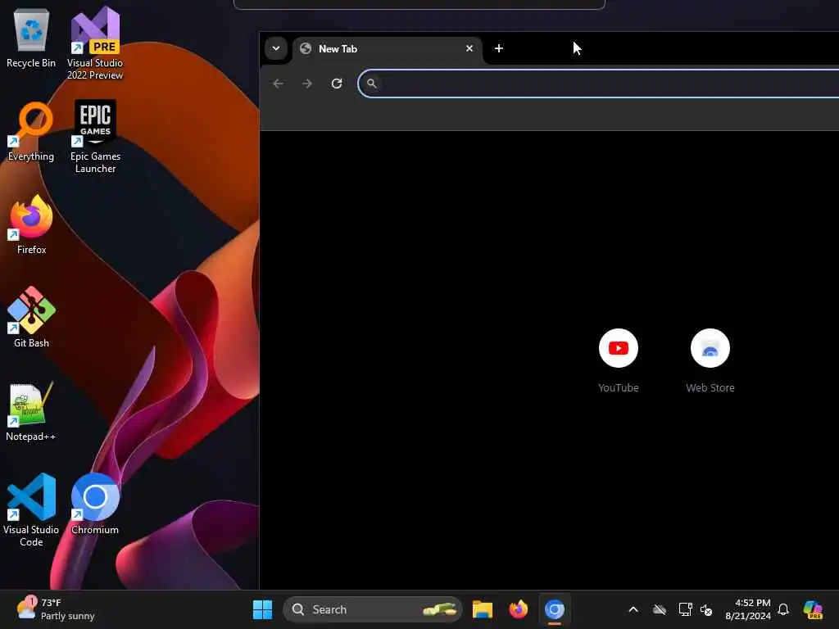Switch to the New Tab tab
Image resolution: width=839 pixels, height=629 pixels.
coord(388,48)
